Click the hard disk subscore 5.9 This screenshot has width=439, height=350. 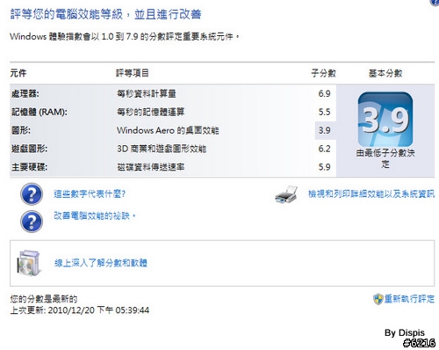(324, 167)
